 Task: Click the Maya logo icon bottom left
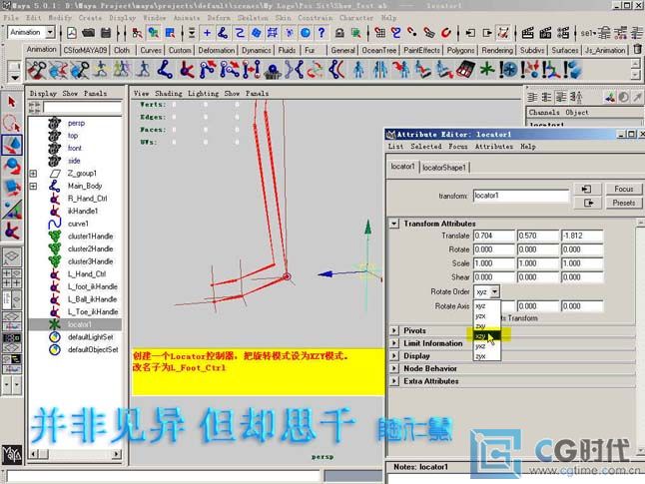[x=12, y=455]
